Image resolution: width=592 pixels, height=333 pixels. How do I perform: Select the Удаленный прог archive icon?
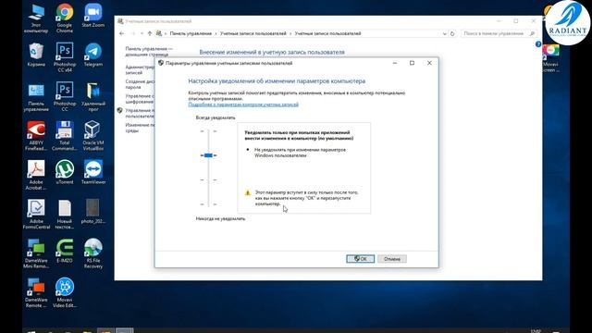[x=92, y=96]
